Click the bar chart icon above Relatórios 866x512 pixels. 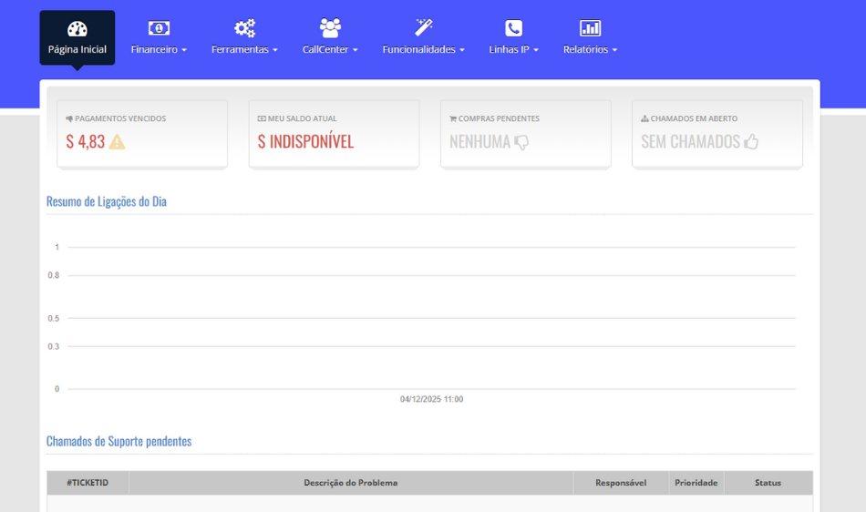click(590, 28)
